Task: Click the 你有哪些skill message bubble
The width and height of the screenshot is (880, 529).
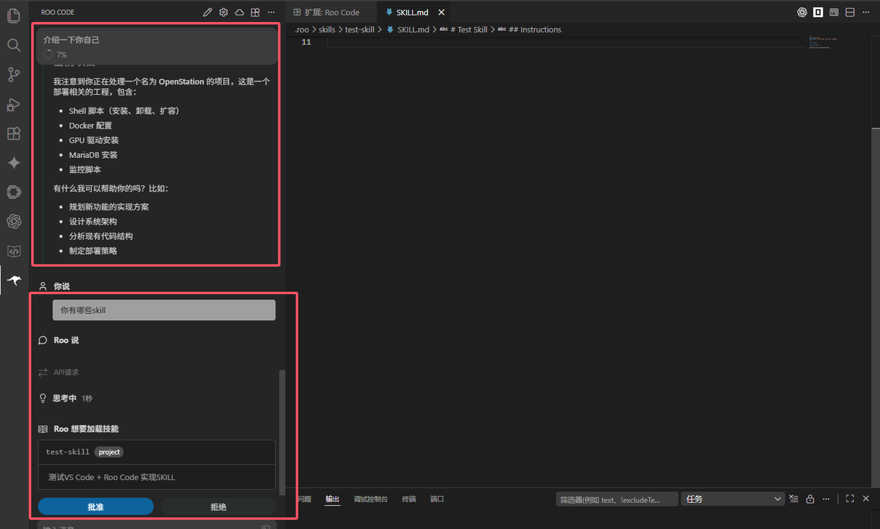Action: pyautogui.click(x=164, y=310)
